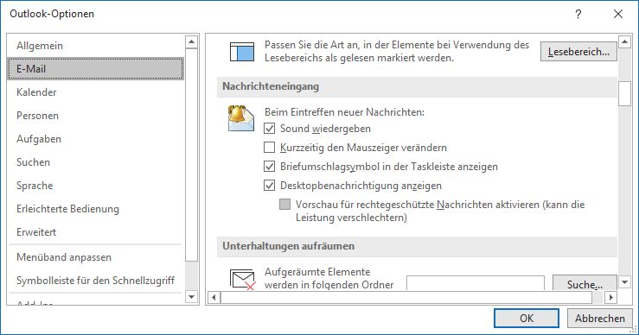639x335 pixels.
Task: Click the Suche... button
Action: tap(585, 283)
